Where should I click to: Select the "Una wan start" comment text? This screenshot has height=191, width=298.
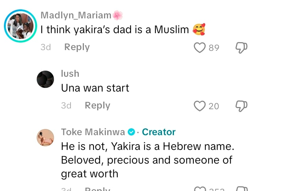[95, 88]
